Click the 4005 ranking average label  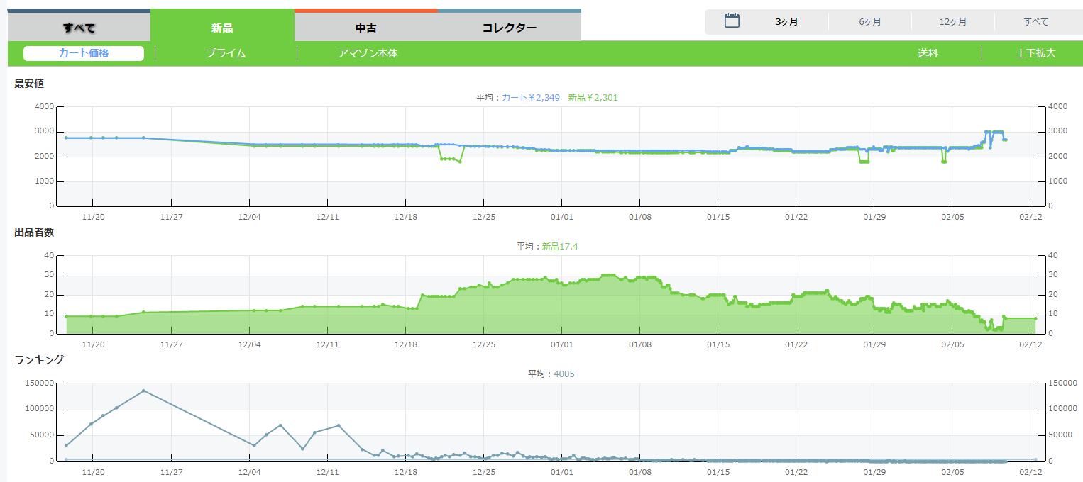564,374
